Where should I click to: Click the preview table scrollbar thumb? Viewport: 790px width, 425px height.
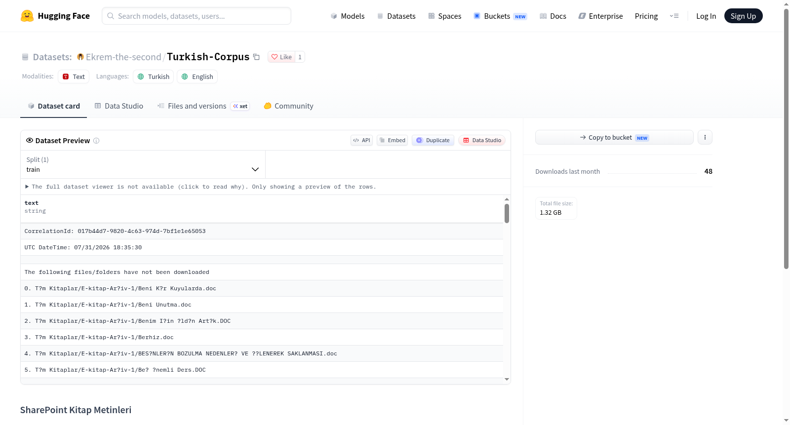click(507, 213)
